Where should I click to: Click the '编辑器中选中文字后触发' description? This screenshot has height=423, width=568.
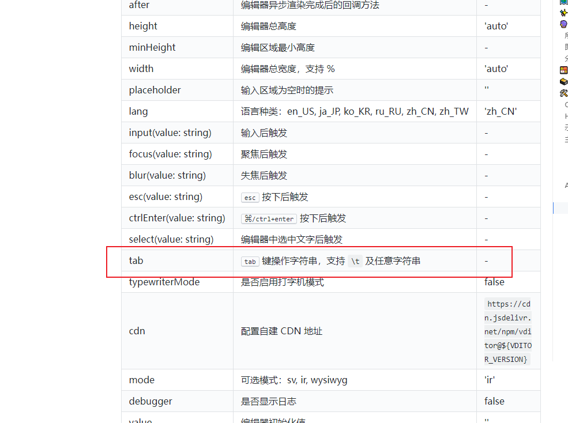292,240
